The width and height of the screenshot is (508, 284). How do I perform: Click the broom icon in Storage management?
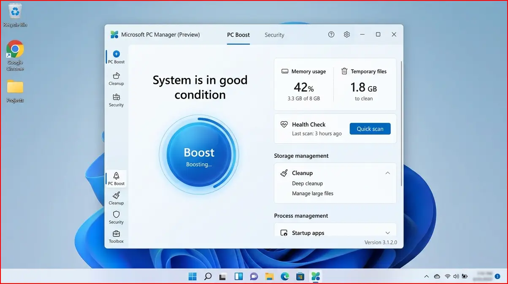coord(284,173)
